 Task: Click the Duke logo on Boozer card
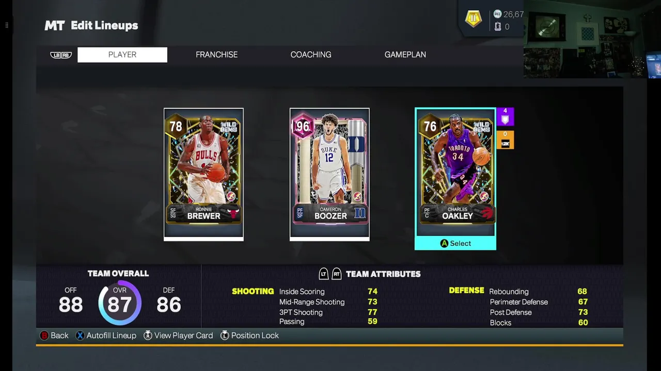[359, 213]
